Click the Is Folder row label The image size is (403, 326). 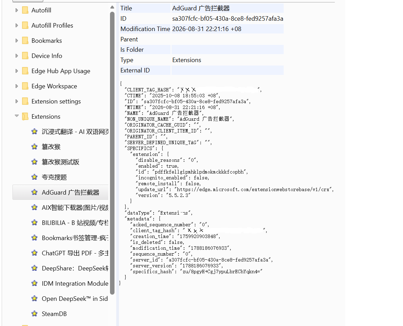(132, 49)
